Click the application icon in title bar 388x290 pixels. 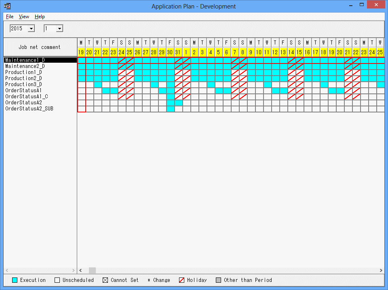[7, 6]
